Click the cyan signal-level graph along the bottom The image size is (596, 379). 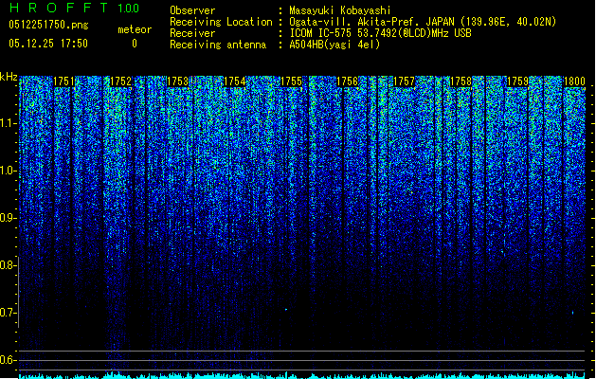pos(302,375)
